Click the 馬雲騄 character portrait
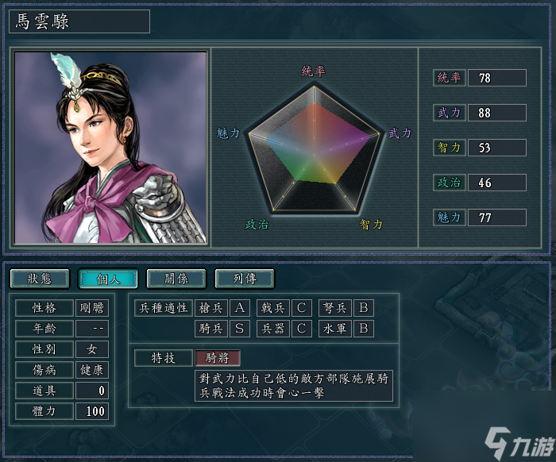This screenshot has width=556, height=462. click(110, 148)
